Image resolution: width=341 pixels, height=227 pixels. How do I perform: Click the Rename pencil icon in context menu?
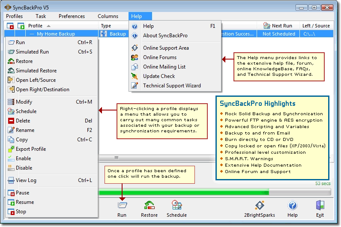11,130
